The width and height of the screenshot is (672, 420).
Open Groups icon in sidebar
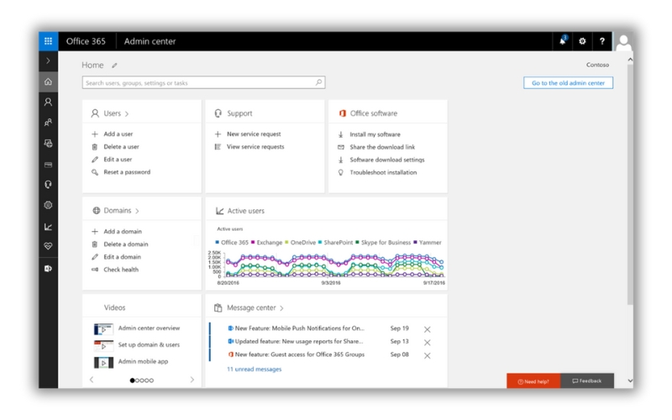(x=48, y=123)
